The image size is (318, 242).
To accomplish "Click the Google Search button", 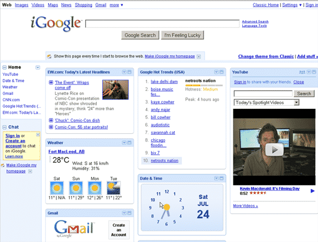I will point(140,35).
